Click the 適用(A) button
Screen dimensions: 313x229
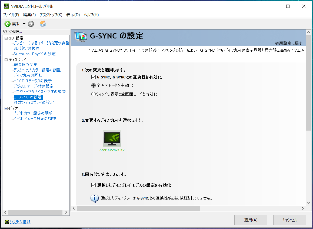pos(251,220)
